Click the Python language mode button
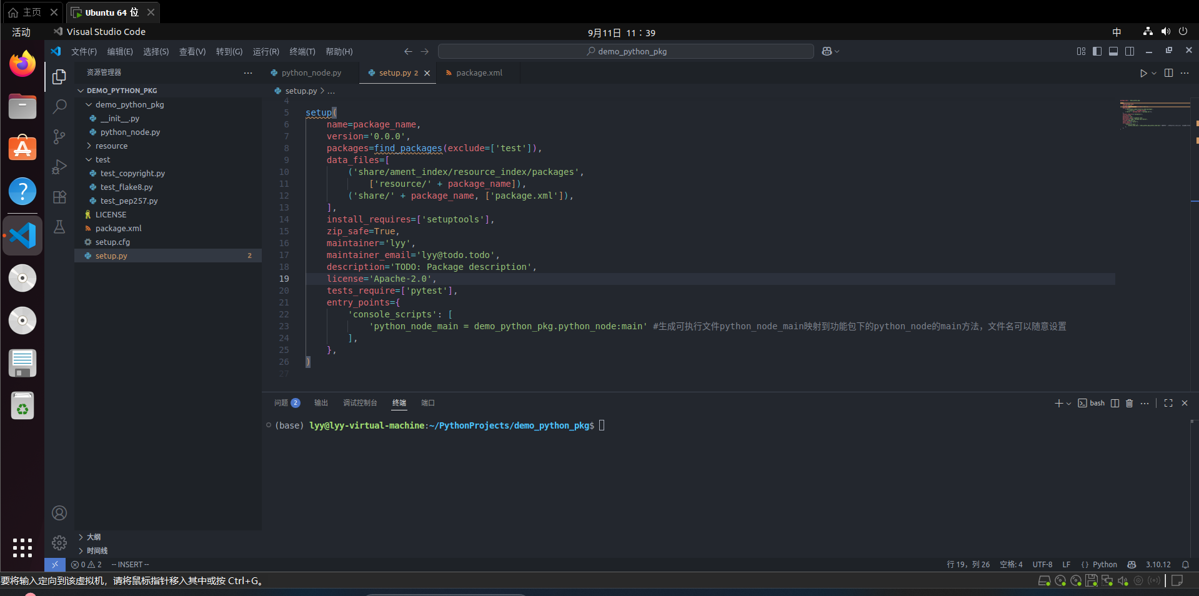1199x596 pixels. pyautogui.click(x=1104, y=565)
